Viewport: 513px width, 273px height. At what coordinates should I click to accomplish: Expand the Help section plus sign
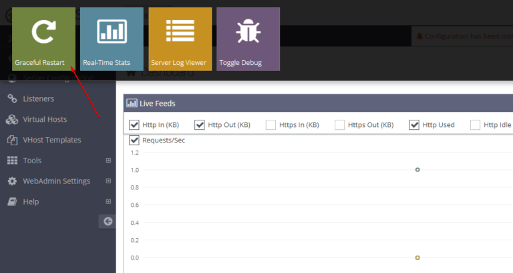point(108,201)
